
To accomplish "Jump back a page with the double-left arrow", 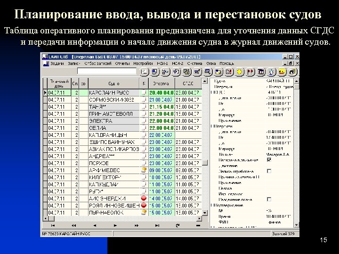I will (74, 225).
